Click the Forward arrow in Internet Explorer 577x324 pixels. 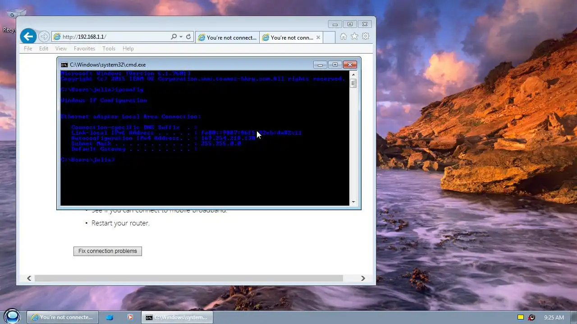pos(44,36)
